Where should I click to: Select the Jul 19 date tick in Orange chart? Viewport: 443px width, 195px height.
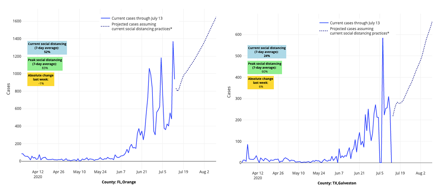click(183, 172)
